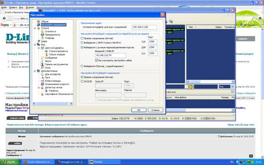Screen dimensions: 264x165
Task: Select the Общие settings tree icon
Action: [x=39, y=22]
